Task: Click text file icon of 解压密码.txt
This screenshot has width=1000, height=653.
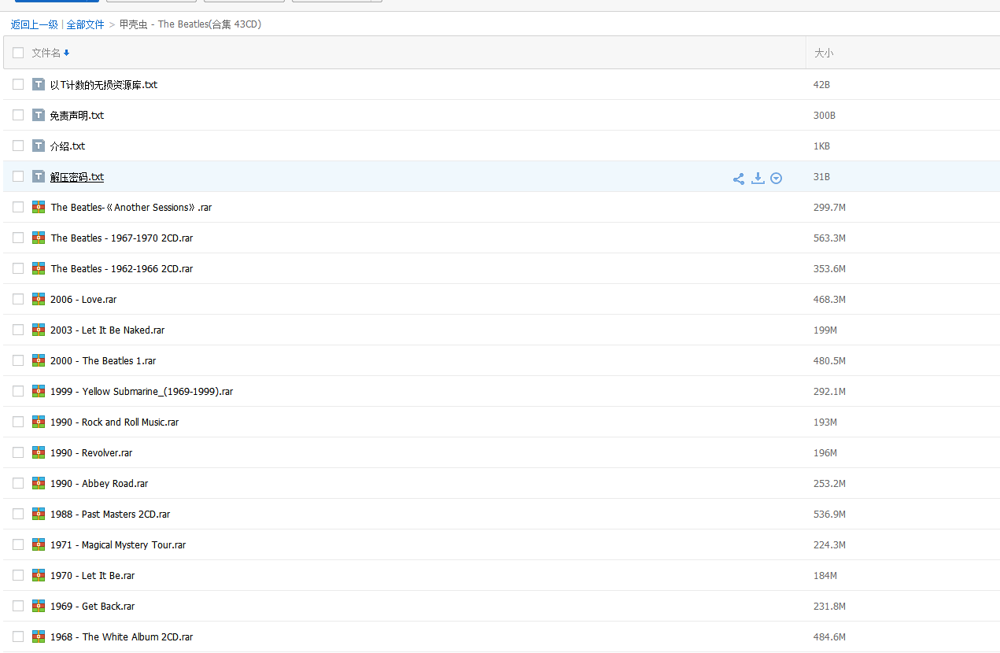Action: tap(39, 176)
